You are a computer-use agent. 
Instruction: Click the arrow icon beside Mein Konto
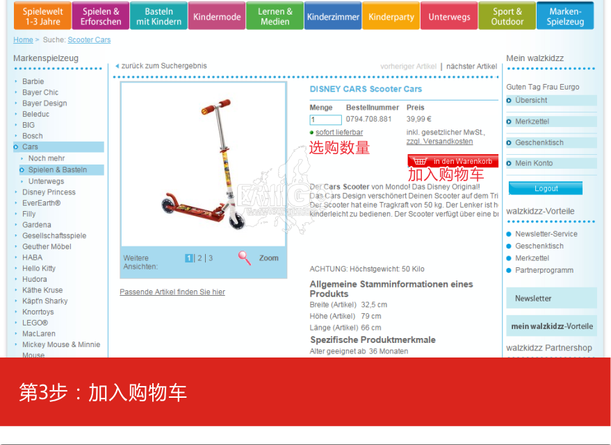click(510, 163)
